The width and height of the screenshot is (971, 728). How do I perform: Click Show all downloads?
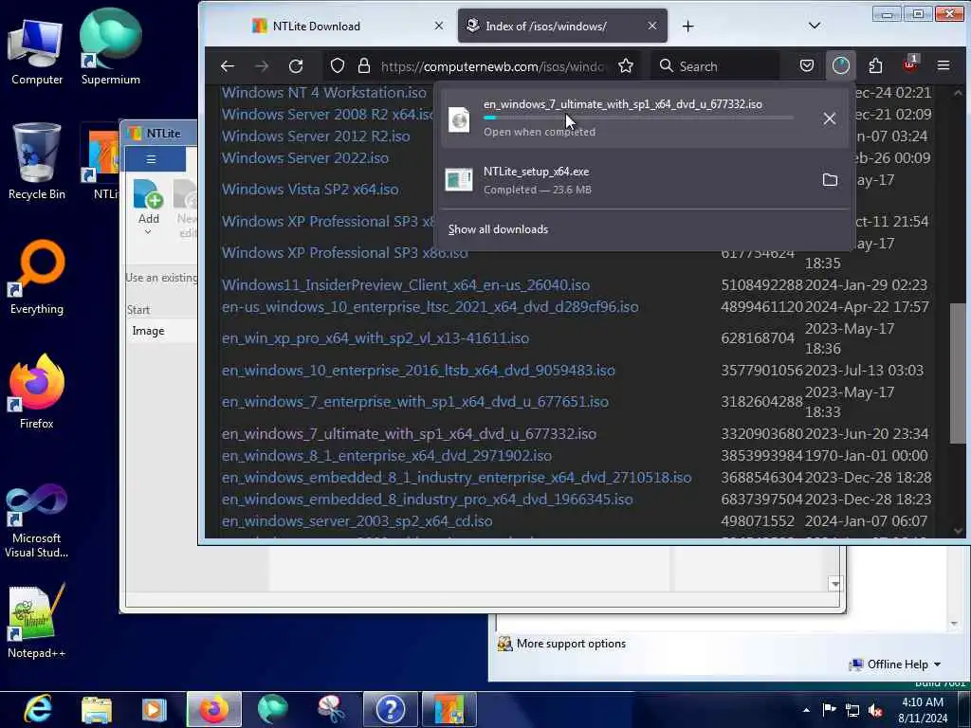pyautogui.click(x=498, y=229)
